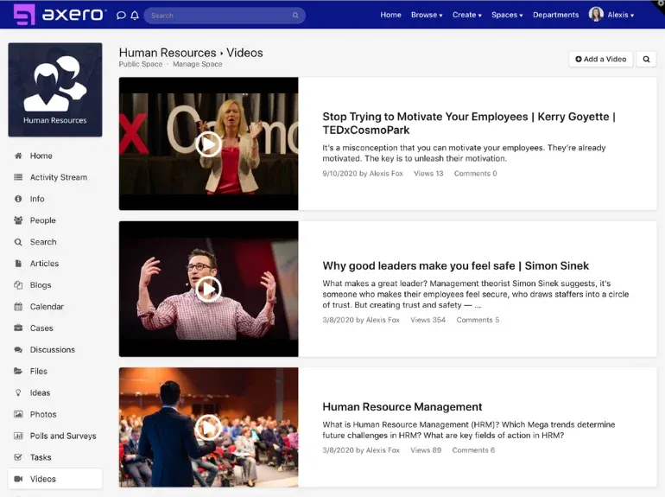665x497 pixels.
Task: Click '9/10/2020 by Alexis Fox' byline
Action: click(x=363, y=173)
